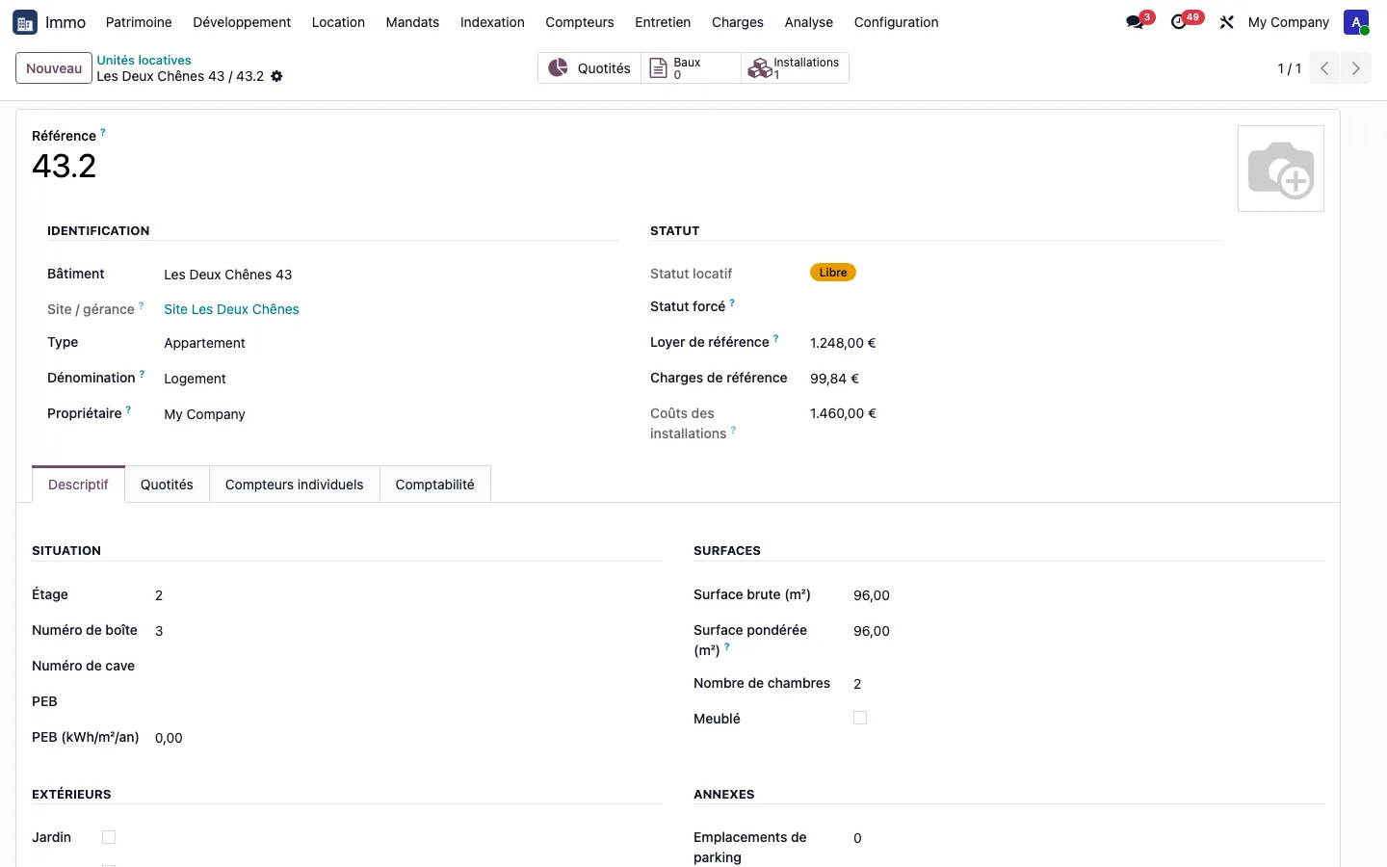Open the Indexation menu

(492, 22)
